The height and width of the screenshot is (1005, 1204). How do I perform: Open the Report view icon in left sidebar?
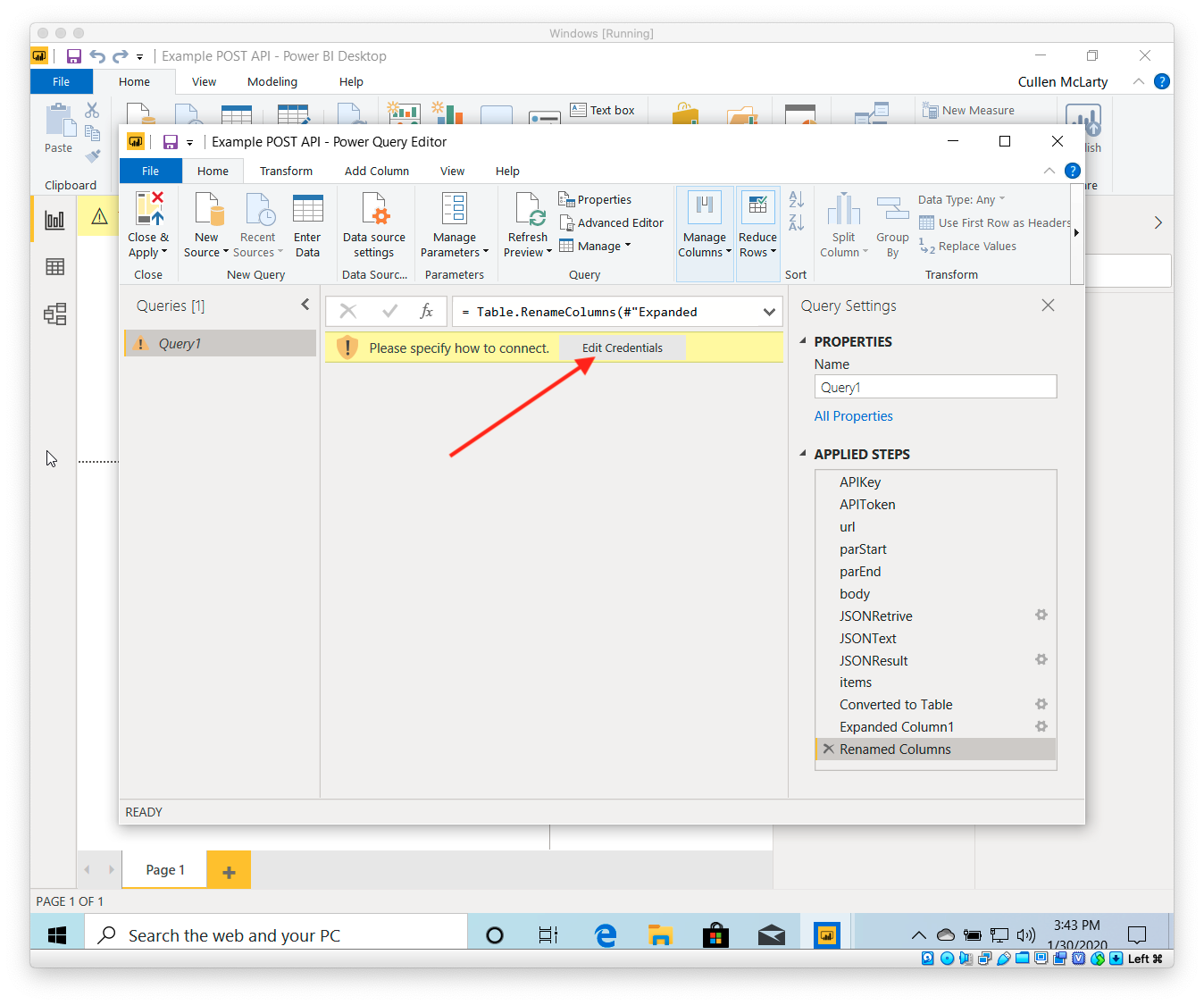tap(54, 220)
